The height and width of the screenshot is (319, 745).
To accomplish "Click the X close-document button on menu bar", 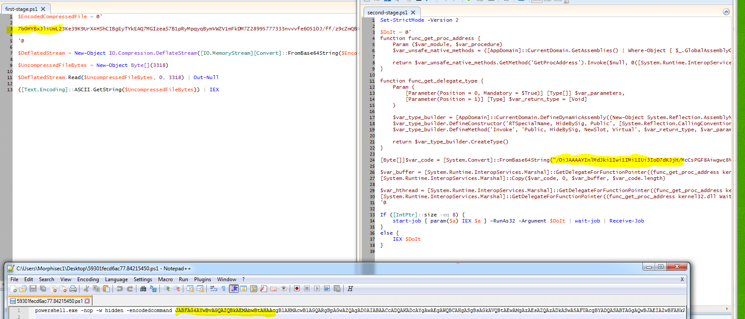I will pos(682,279).
